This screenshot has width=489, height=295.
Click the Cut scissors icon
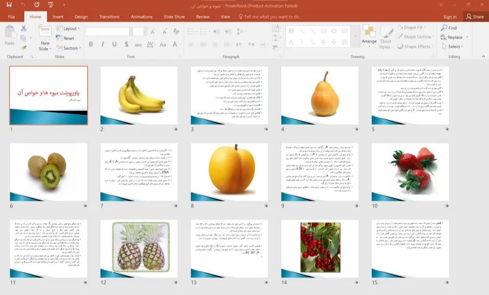click(23, 28)
